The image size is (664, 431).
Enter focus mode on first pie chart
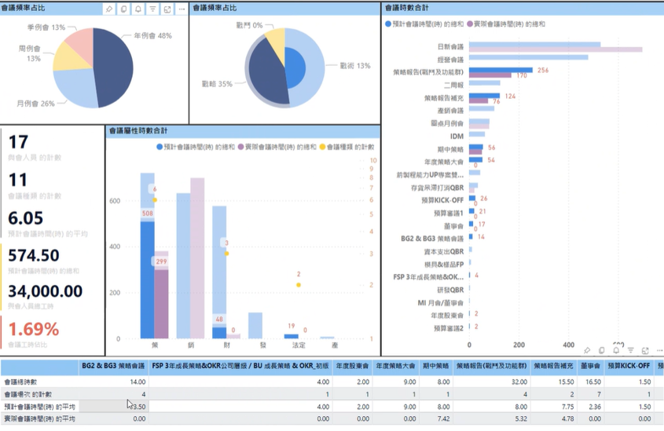click(167, 9)
